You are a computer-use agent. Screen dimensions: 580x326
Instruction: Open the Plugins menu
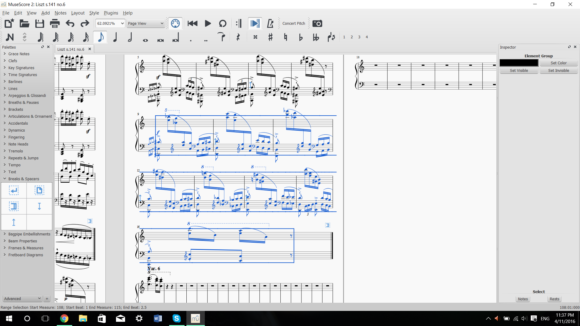click(110, 13)
